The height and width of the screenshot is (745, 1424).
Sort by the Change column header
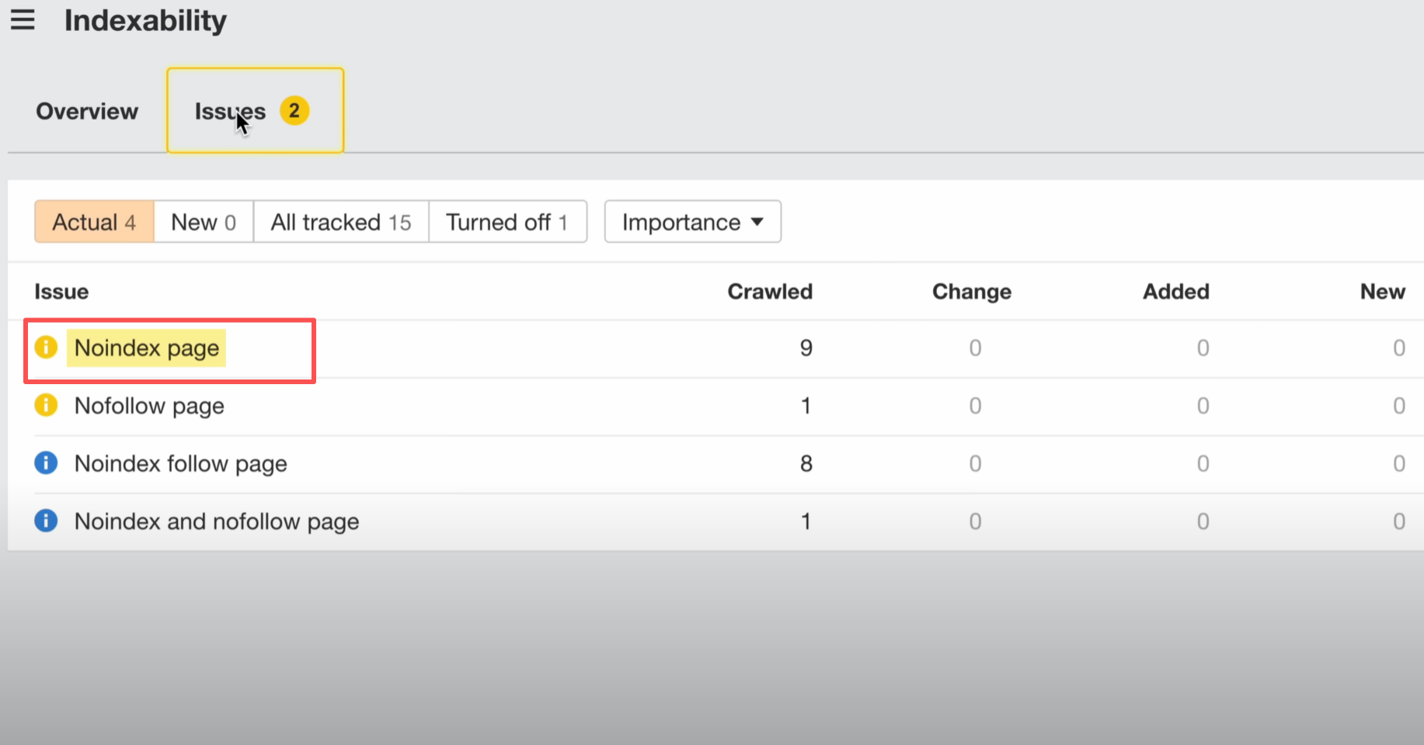(x=971, y=292)
